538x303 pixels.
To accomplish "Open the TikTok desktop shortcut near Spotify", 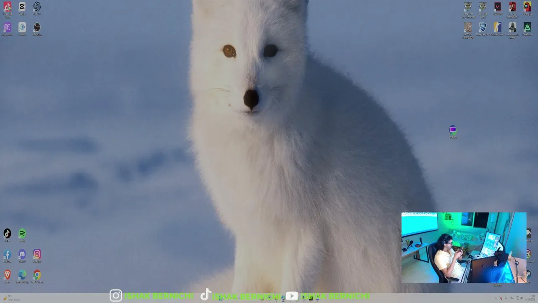I will click(7, 235).
